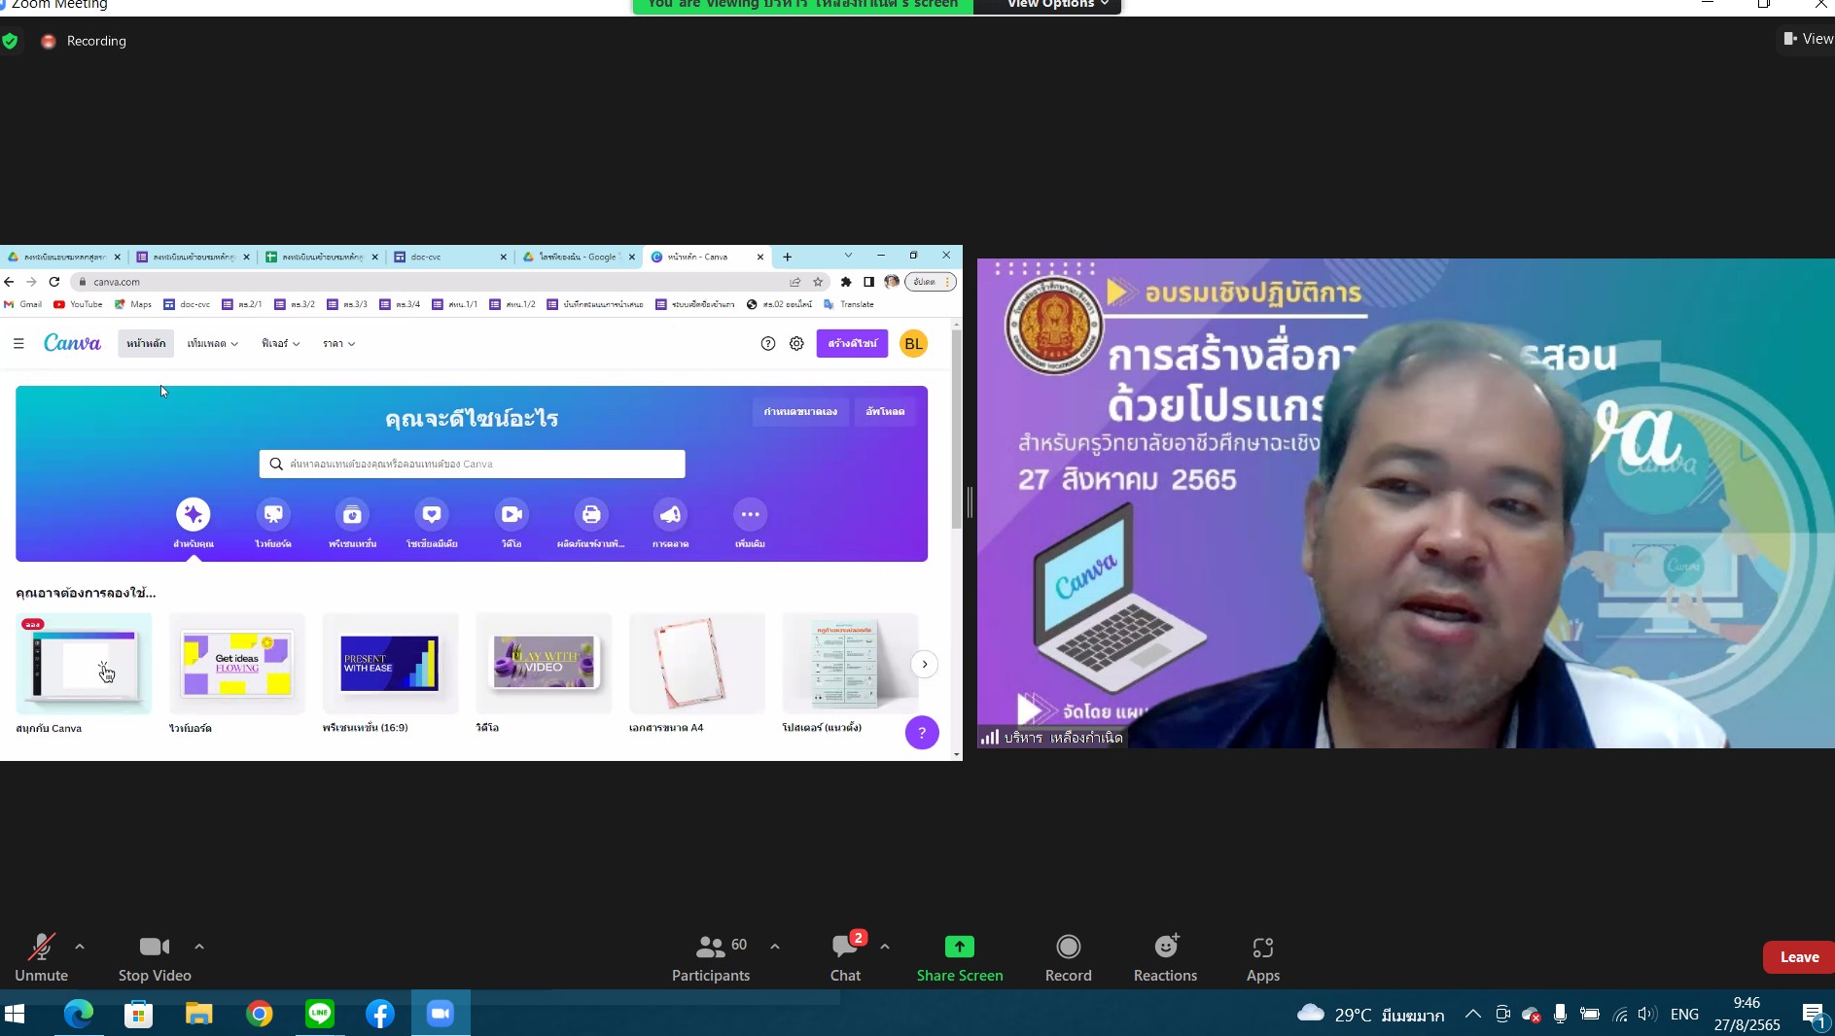Open Canva help question mark icon
This screenshot has width=1835, height=1036.
tap(768, 343)
